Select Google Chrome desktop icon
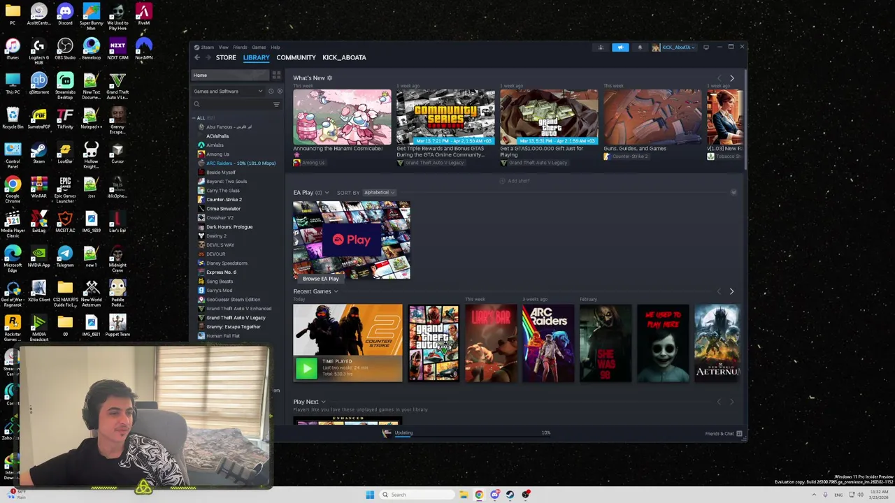Viewport: 895px width, 503px height. pyautogui.click(x=13, y=189)
